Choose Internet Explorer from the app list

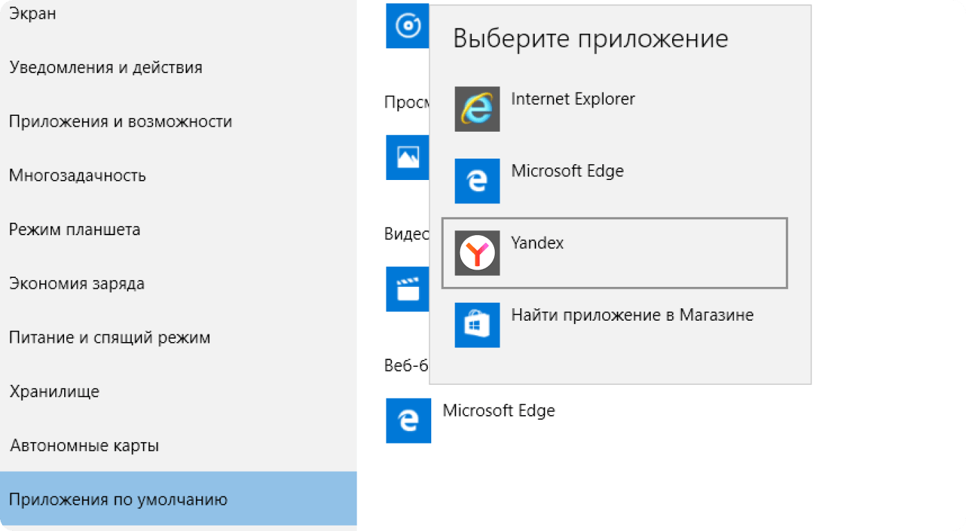573,99
